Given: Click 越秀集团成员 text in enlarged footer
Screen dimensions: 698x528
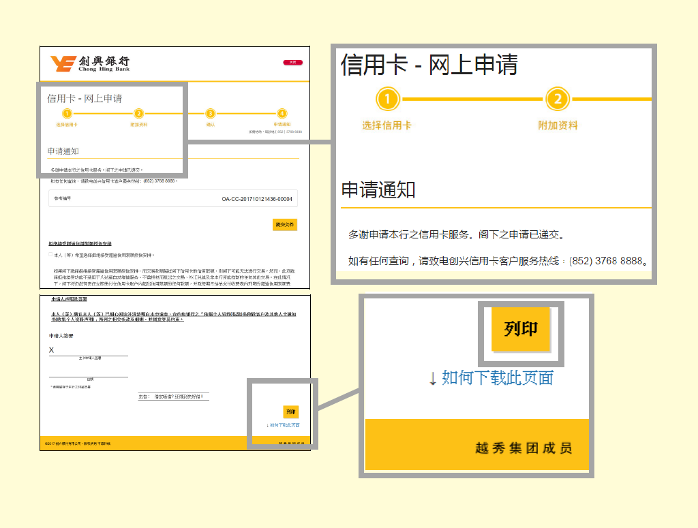Looking at the screenshot, I should 523,448.
